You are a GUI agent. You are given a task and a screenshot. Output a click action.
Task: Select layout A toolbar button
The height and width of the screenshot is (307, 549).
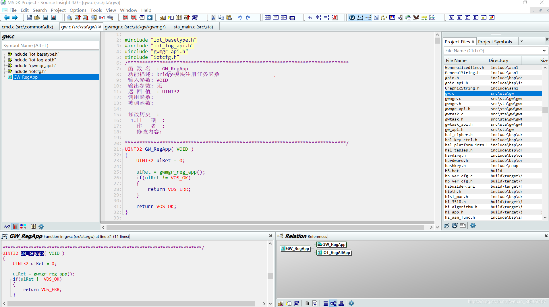[x=452, y=18]
